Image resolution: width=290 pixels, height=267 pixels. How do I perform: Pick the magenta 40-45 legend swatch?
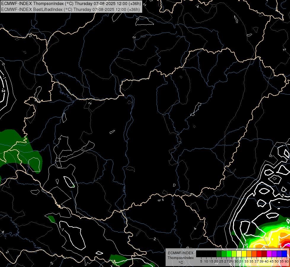[269, 254]
